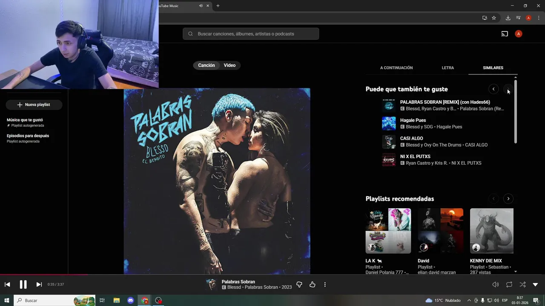Open Chrome downloads icon
Image resolution: width=545 pixels, height=306 pixels.
tap(508, 18)
